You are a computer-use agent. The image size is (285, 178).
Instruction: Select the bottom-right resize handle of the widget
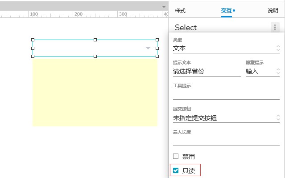(157, 57)
